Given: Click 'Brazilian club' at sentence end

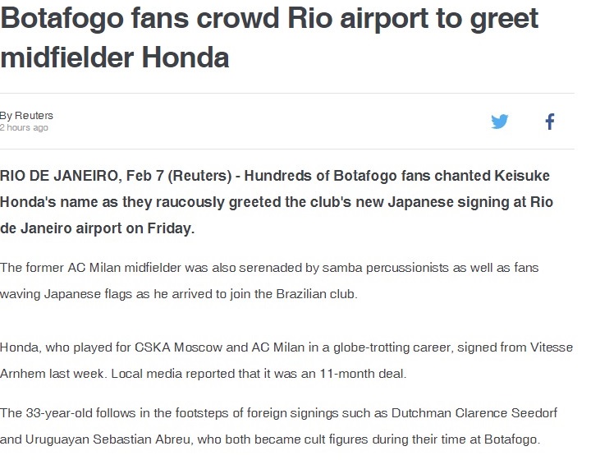Looking at the screenshot, I should coord(317,294).
